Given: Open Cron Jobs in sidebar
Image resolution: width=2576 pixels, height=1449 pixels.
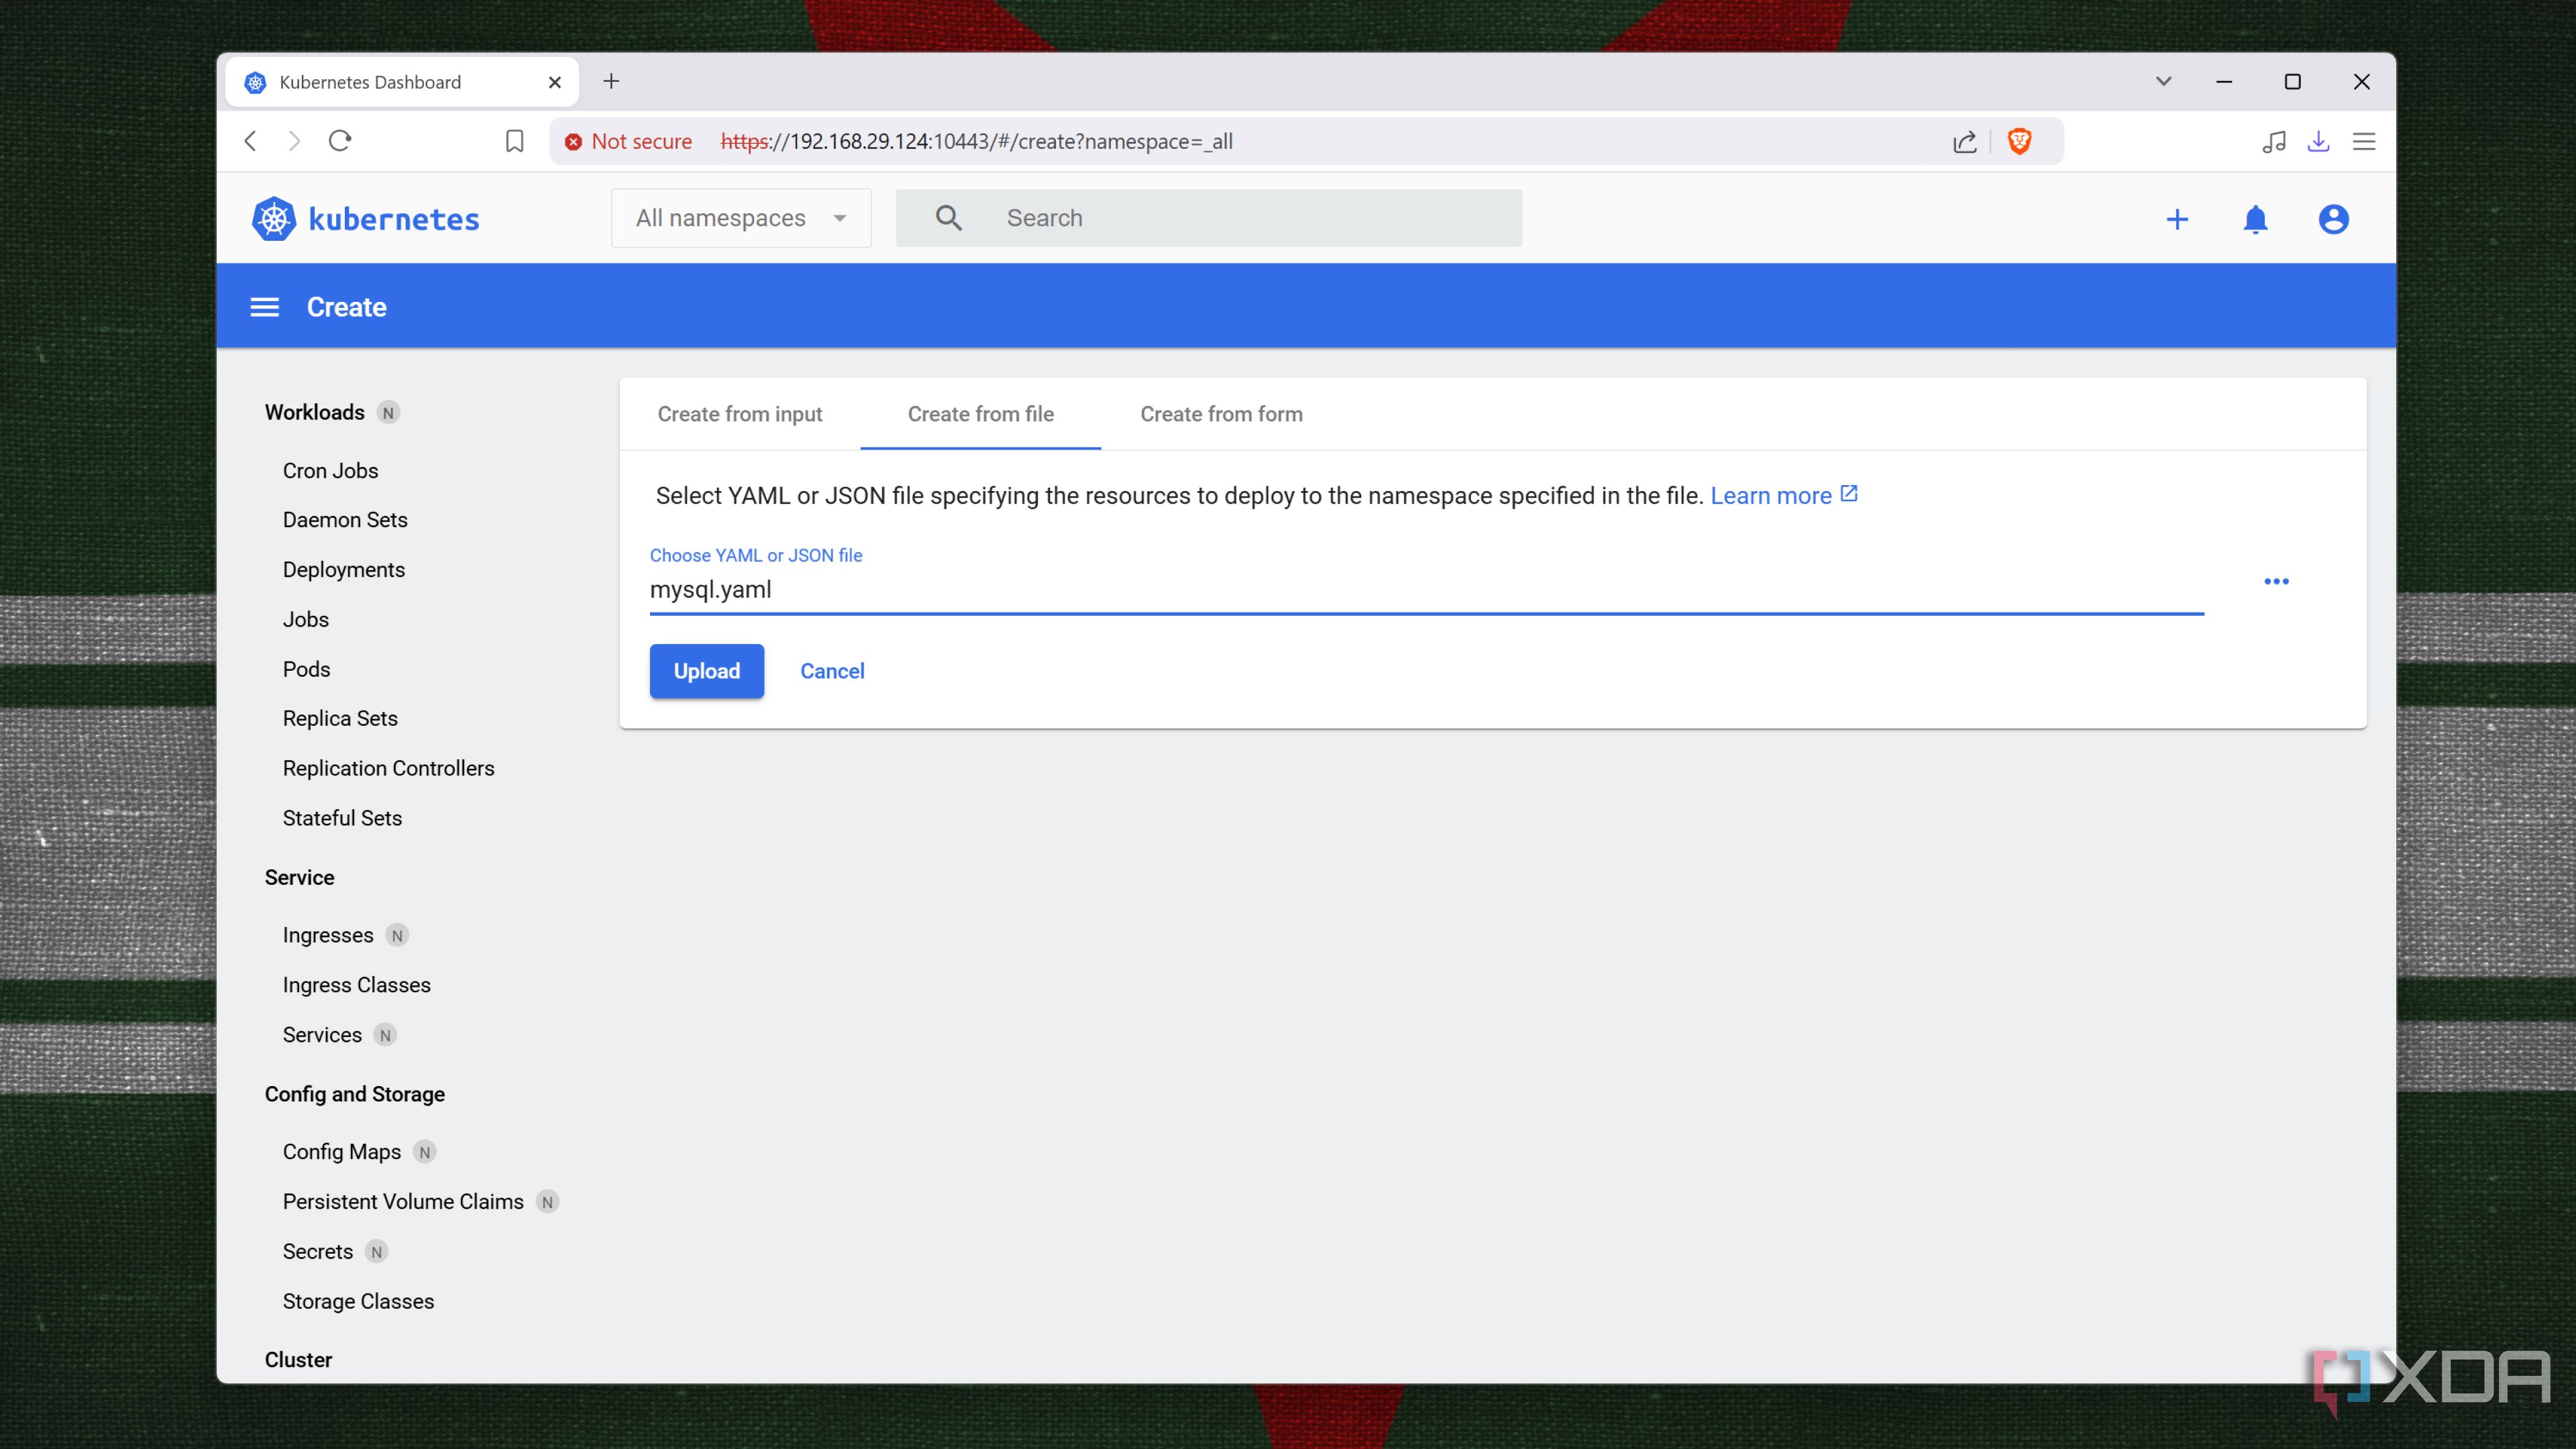Looking at the screenshot, I should click(330, 470).
